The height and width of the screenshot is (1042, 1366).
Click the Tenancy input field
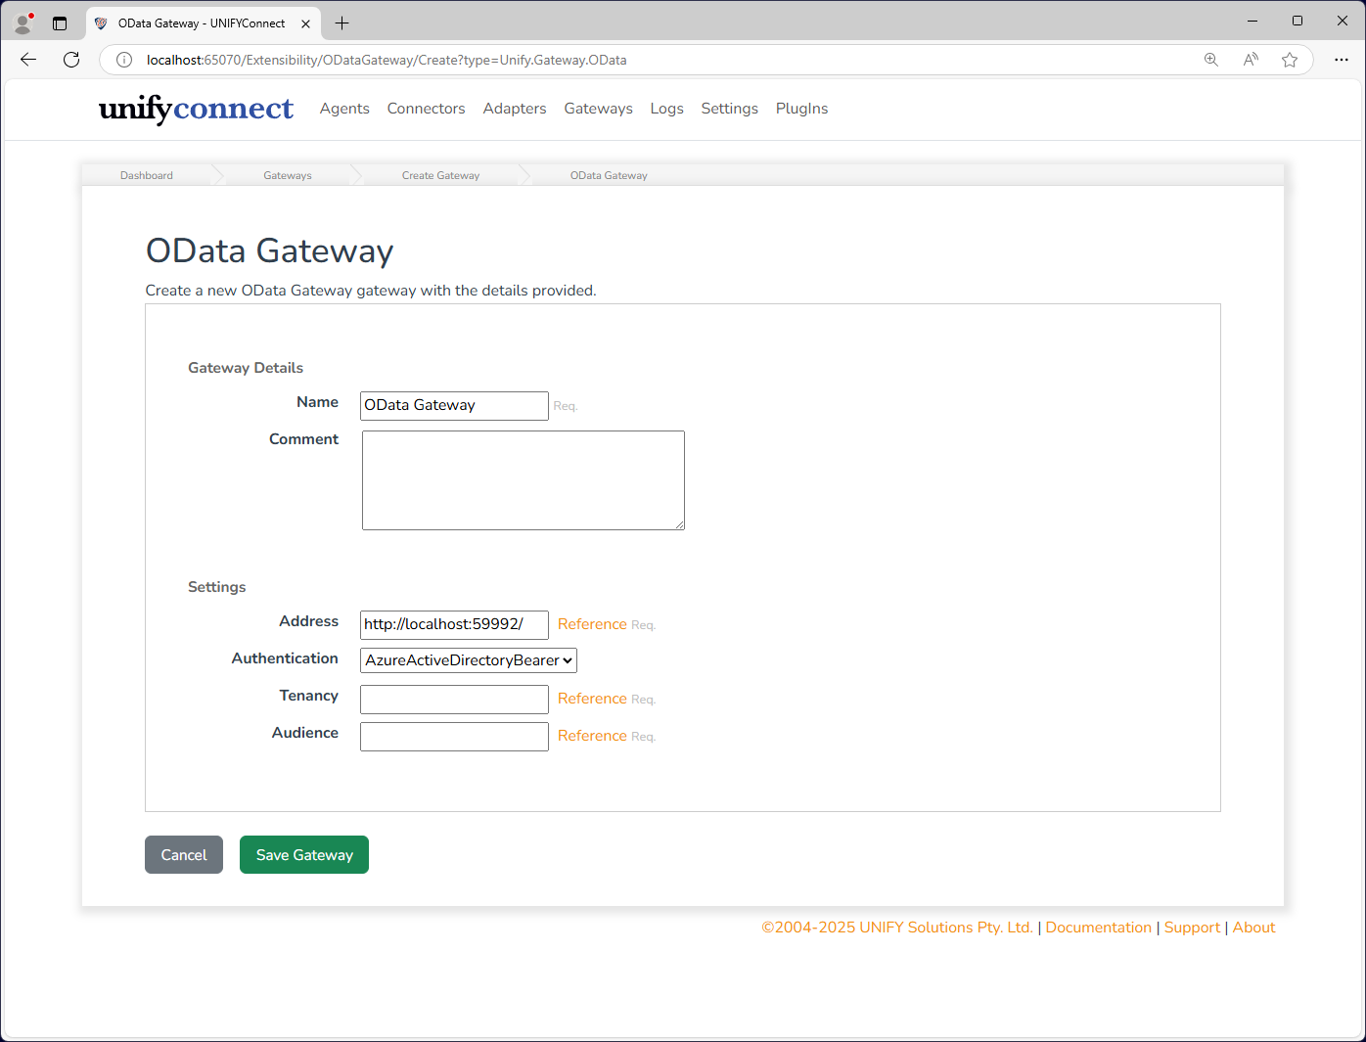pyautogui.click(x=454, y=699)
